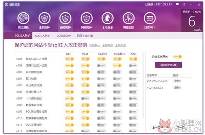Enable s004 Cookie switch

101,79
